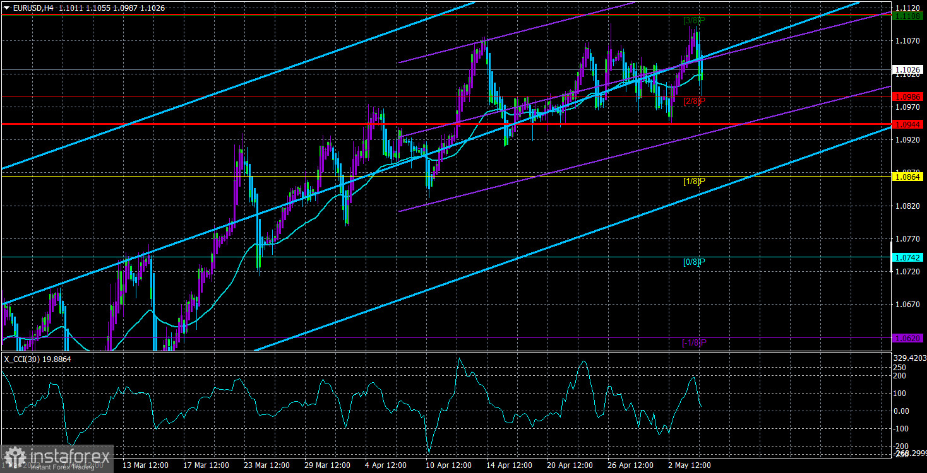Click the 1.0820 value on price axis
This screenshot has width=927, height=473.
(x=907, y=206)
